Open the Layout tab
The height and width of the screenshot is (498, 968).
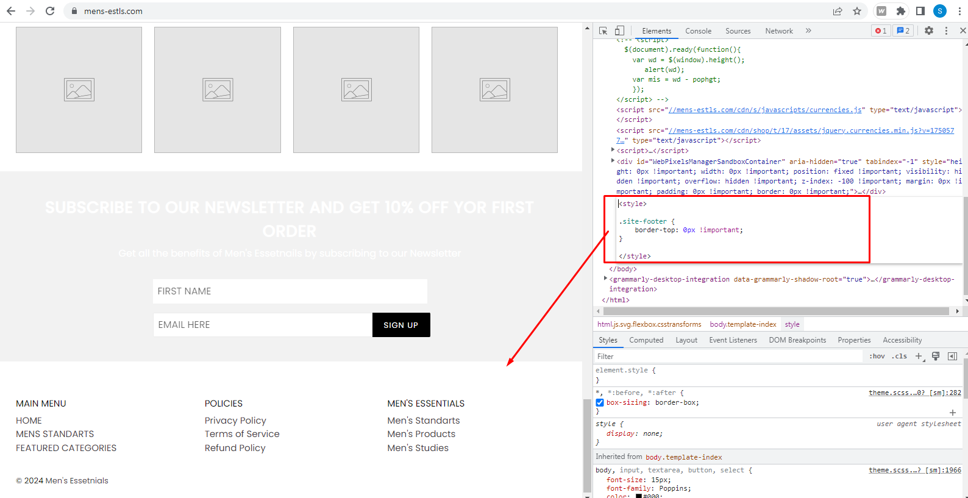[x=686, y=340]
